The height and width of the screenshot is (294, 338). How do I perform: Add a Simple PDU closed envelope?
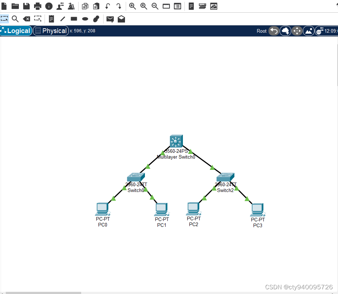pos(110,19)
